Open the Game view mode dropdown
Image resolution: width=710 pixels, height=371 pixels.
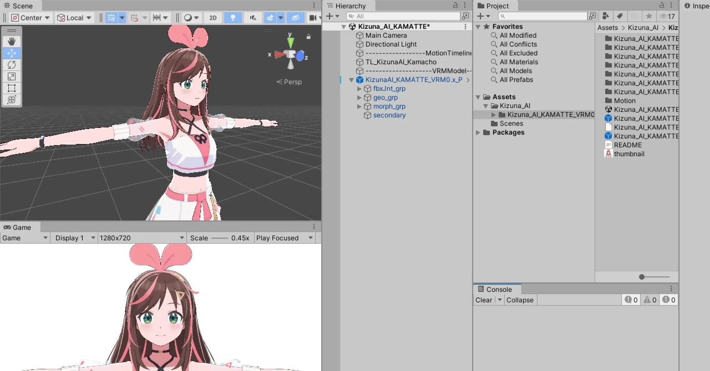tap(25, 238)
